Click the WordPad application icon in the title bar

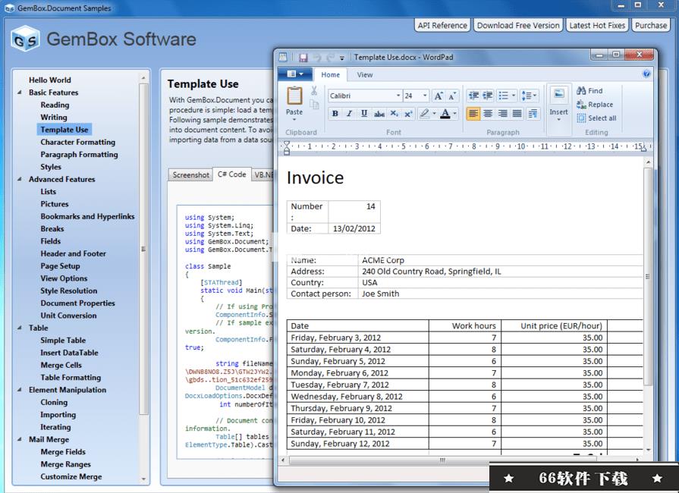point(283,57)
